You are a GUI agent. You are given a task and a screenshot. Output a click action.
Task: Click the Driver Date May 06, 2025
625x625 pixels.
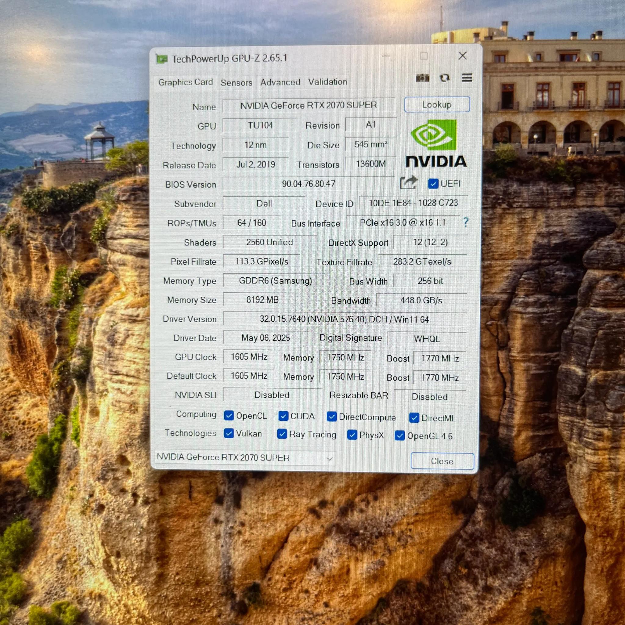pos(266,338)
